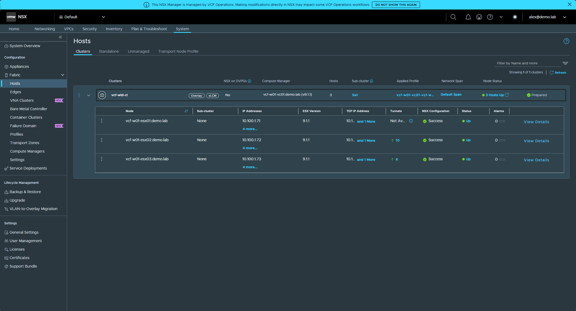Switch to the Standalone tab
576x311 pixels.
109,51
